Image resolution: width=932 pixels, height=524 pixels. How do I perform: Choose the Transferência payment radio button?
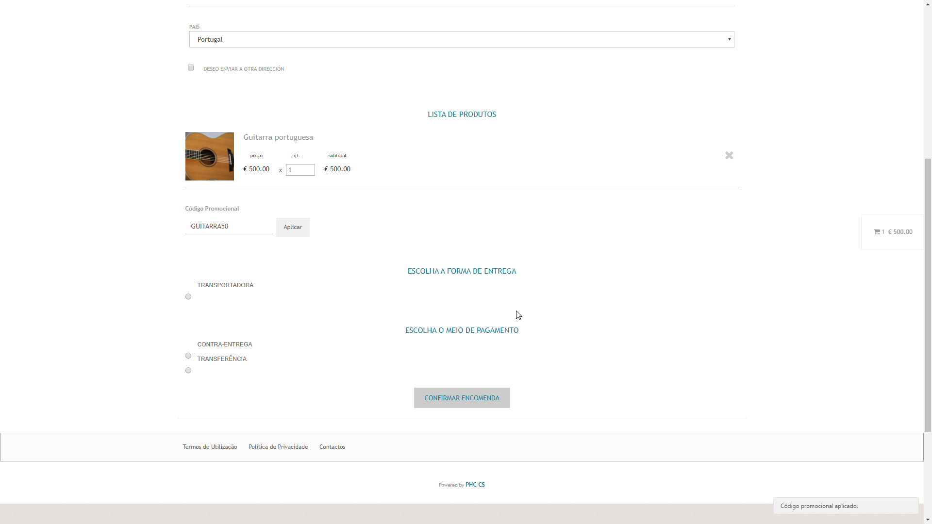[188, 370]
